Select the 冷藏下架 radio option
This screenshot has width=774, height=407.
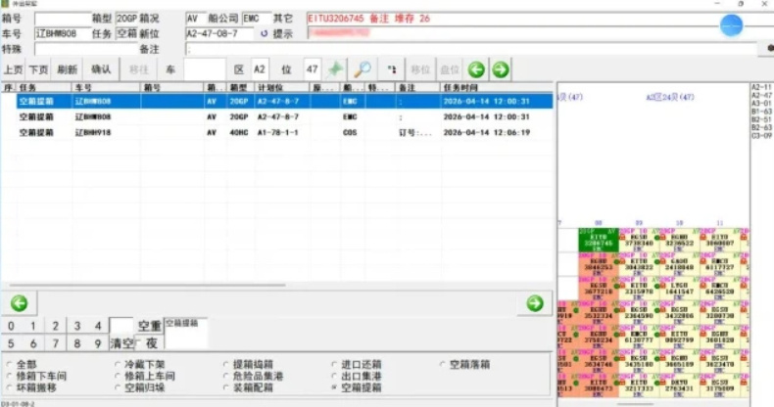140,364
